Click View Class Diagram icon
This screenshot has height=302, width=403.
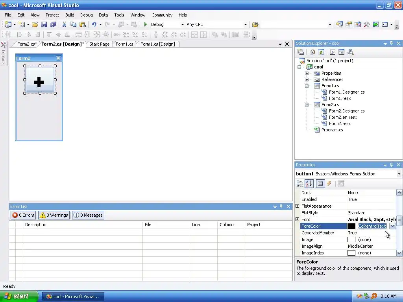click(350, 52)
